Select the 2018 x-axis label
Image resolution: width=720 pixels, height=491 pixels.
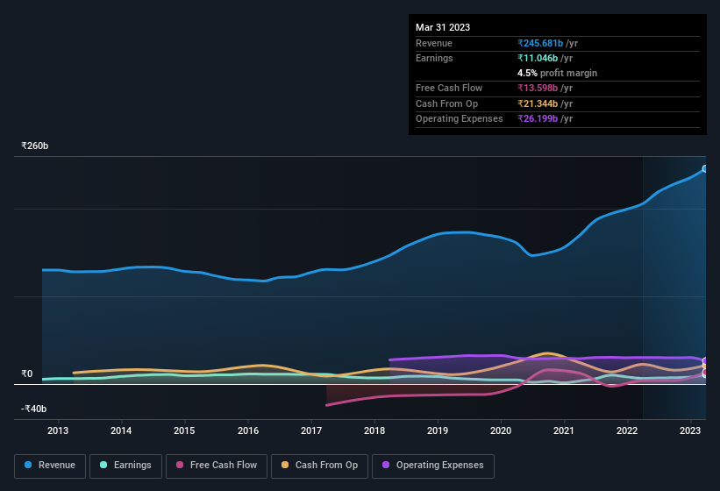(374, 431)
